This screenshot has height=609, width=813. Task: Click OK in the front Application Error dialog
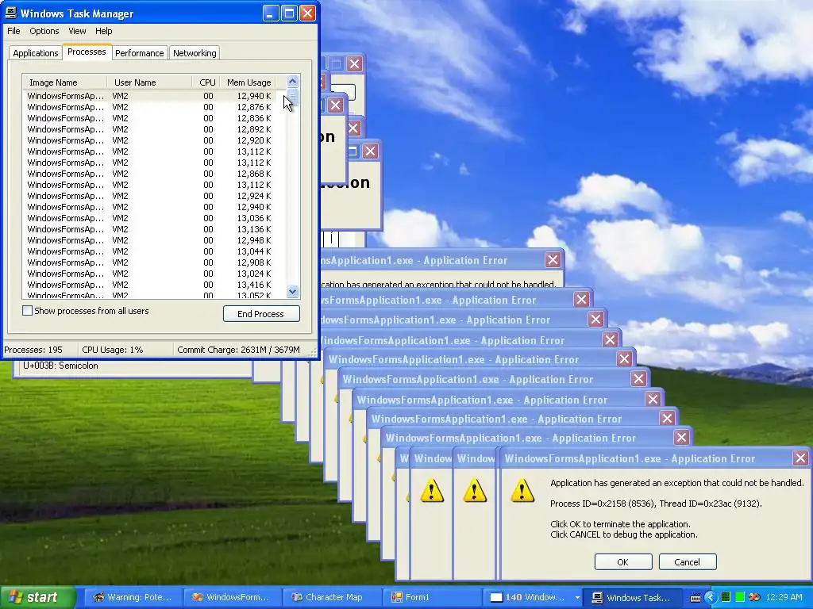(x=623, y=562)
